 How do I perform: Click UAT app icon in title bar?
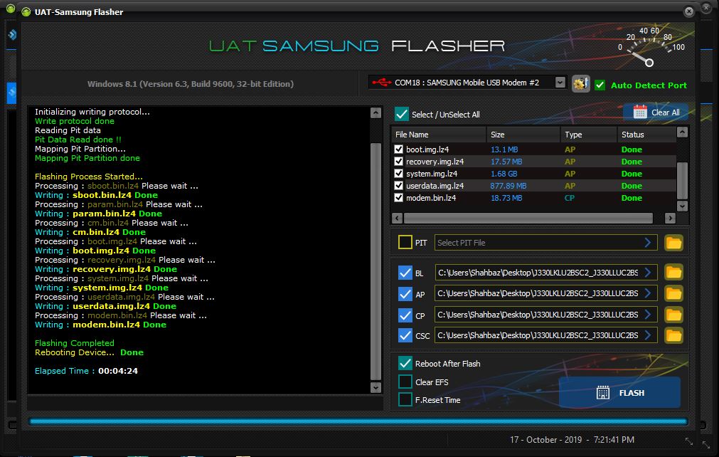[x=26, y=12]
